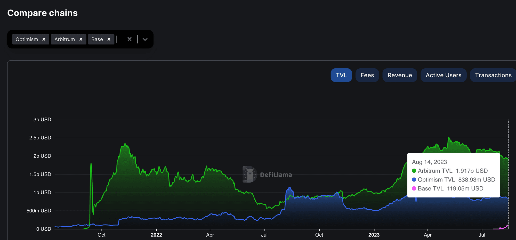Clear all selected chains
Screen dimensions: 516x240
[130, 39]
